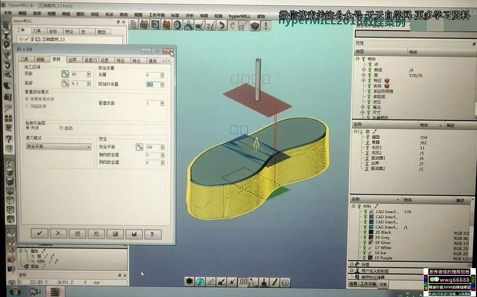
Task: Open the 分析 menu
Action: pyautogui.click(x=190, y=15)
